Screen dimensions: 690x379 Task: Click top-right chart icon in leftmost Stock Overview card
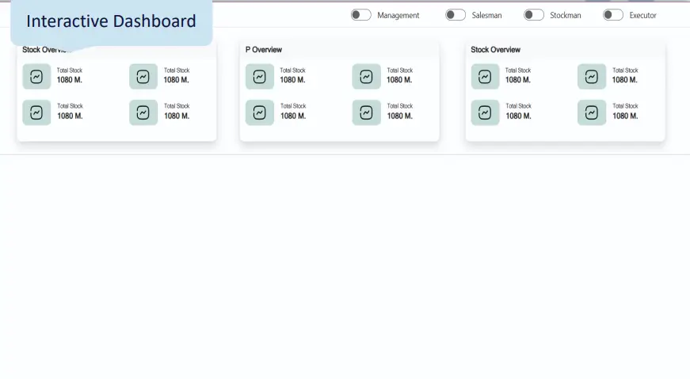(143, 77)
